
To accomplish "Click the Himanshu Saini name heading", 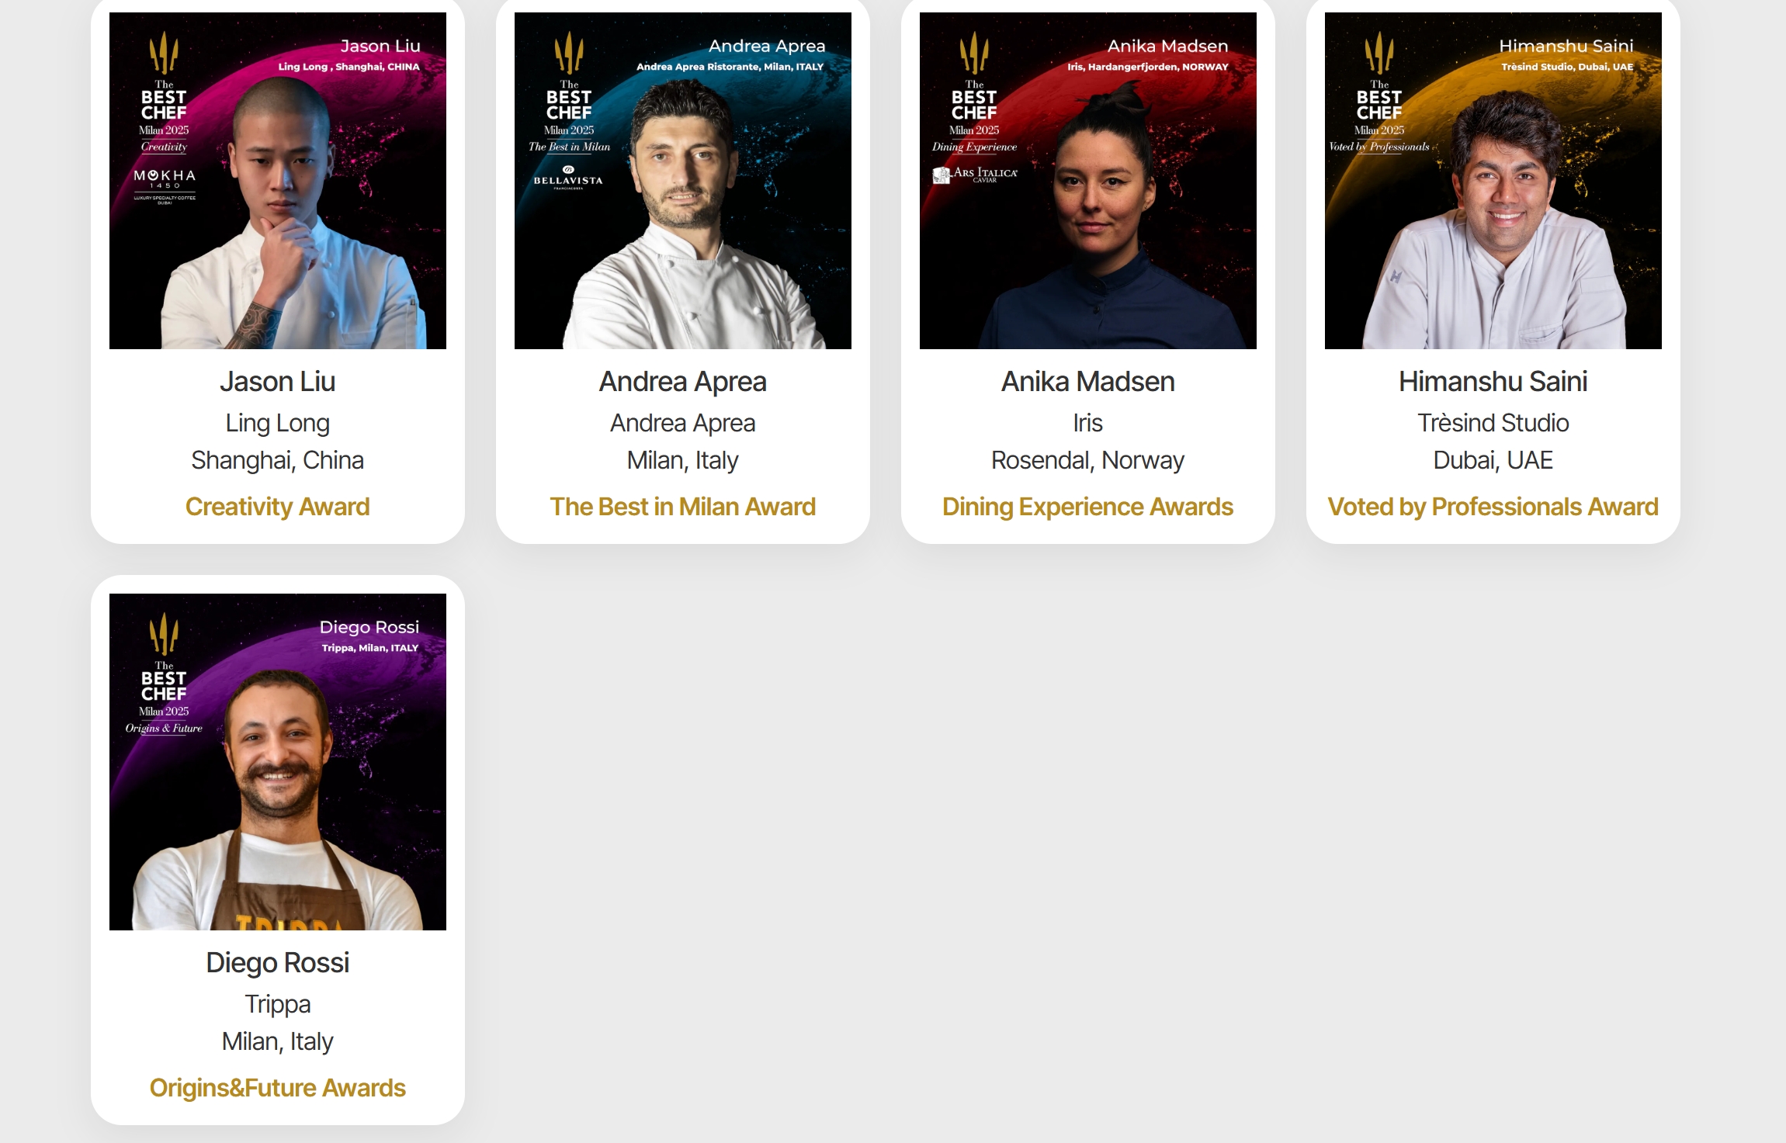I will [1493, 382].
